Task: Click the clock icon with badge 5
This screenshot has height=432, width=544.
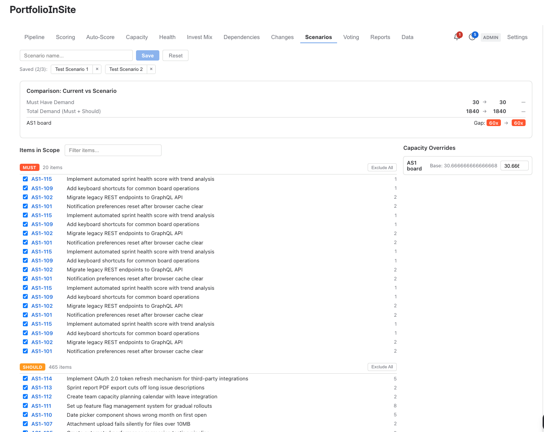Action: (x=472, y=37)
